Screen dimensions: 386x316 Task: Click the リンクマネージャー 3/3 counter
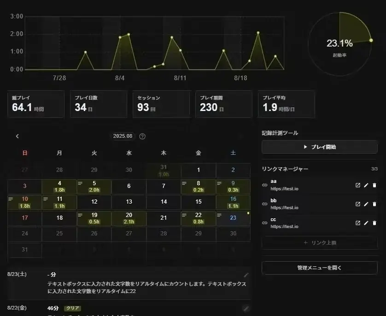374,169
